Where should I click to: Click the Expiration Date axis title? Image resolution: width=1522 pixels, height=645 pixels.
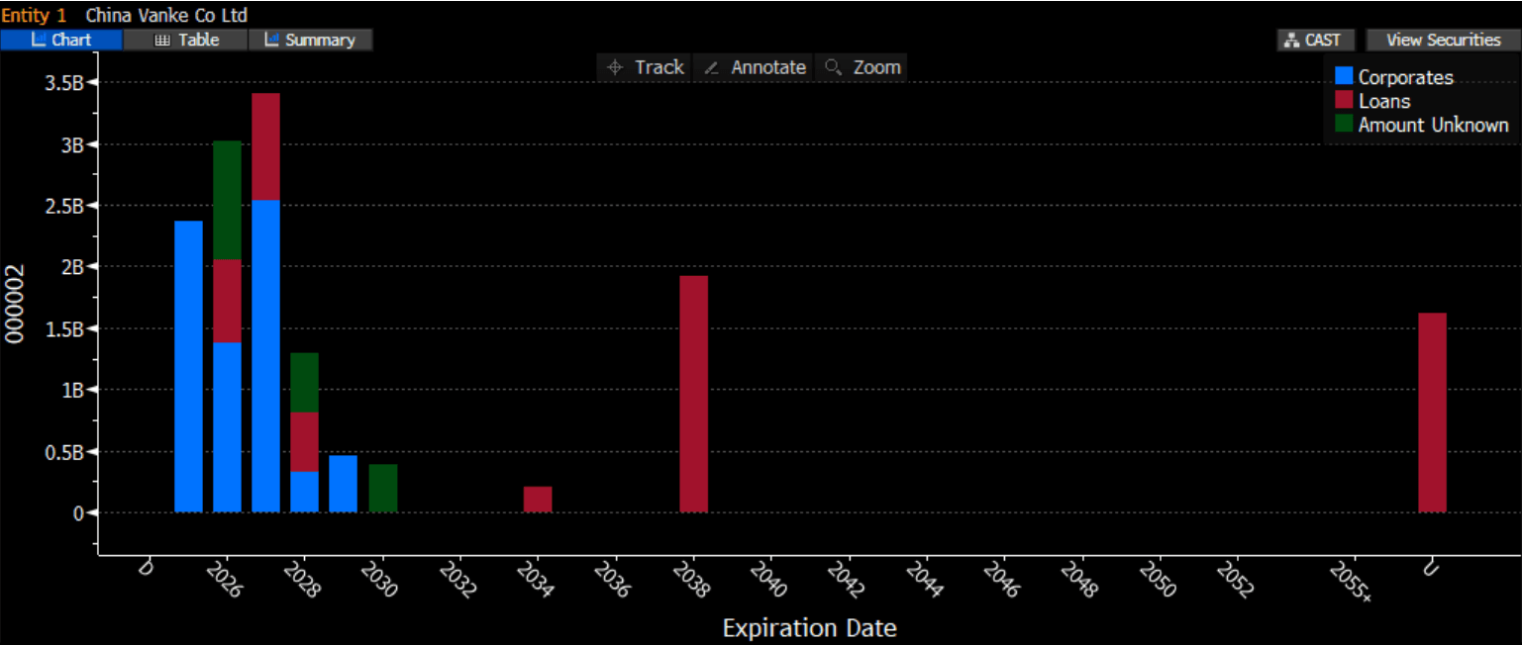[809, 627]
